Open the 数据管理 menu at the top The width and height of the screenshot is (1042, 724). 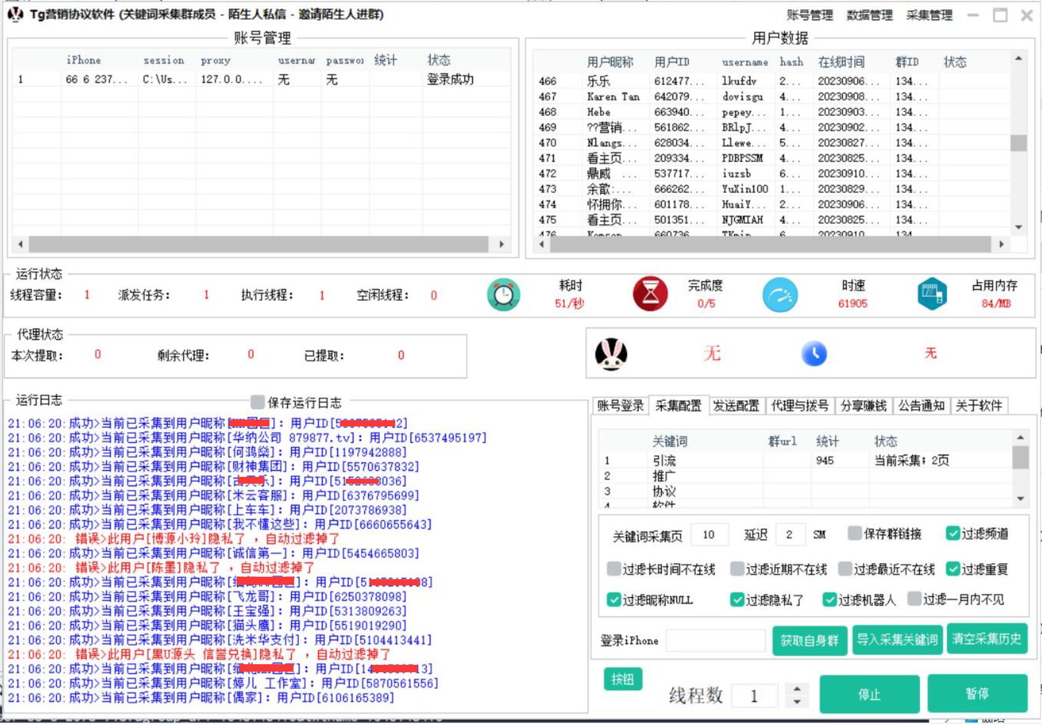click(x=869, y=15)
